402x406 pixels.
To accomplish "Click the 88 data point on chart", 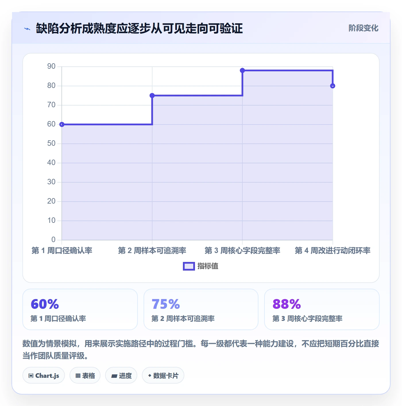I will [242, 70].
